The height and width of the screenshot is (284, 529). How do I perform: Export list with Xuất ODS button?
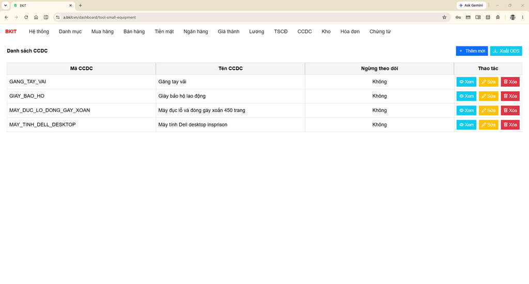pos(506,51)
